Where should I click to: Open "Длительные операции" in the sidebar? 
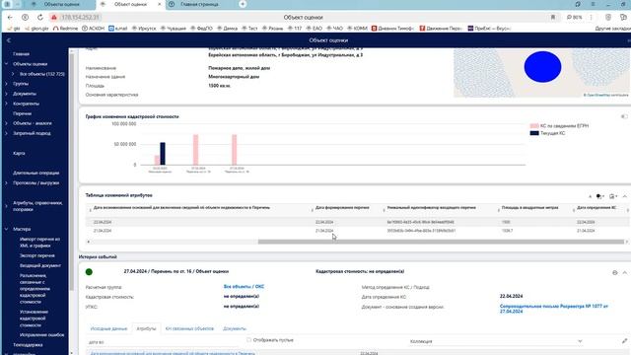36,174
